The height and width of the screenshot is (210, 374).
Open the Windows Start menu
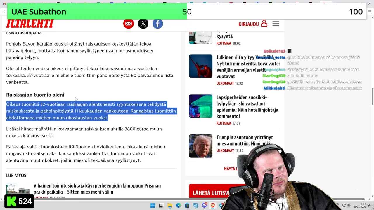tap(153, 206)
